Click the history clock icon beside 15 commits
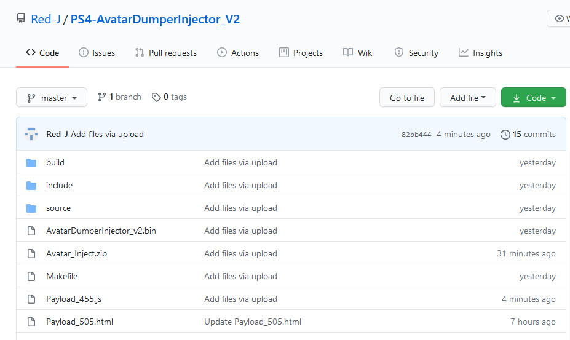The image size is (570, 340). point(505,134)
